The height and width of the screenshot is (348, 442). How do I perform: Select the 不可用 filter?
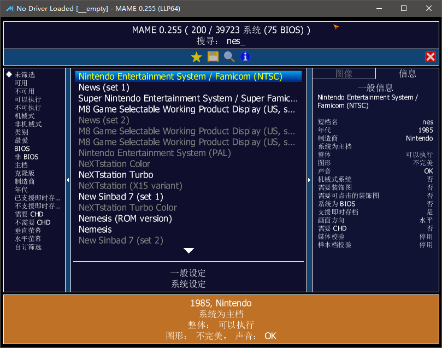[x=25, y=91]
